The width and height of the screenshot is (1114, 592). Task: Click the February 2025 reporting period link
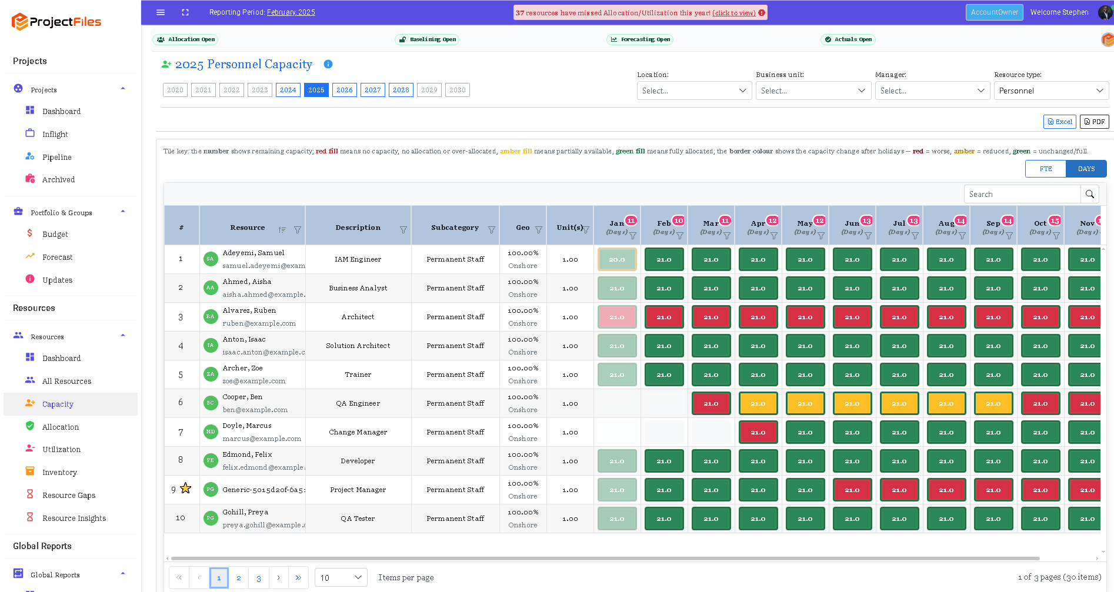291,12
